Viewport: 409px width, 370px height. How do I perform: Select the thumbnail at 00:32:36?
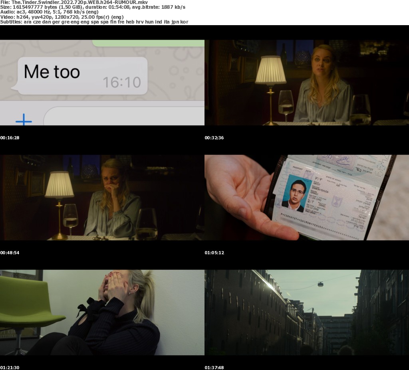click(307, 83)
